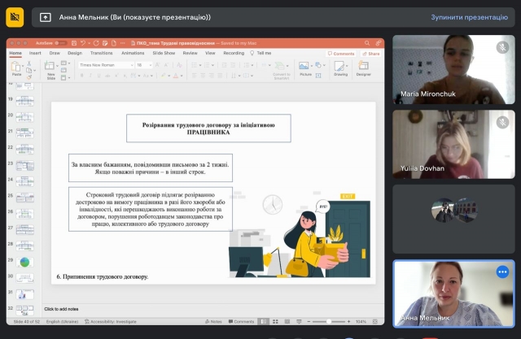Click Fit slide to window icon

(374, 321)
